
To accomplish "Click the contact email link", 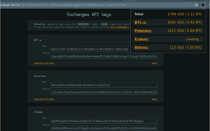I will click(120, 27).
